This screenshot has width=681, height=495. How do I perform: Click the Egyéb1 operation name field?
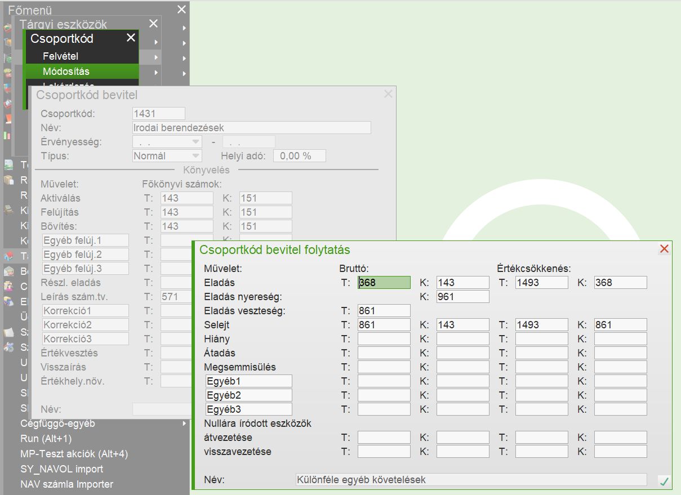(x=248, y=381)
